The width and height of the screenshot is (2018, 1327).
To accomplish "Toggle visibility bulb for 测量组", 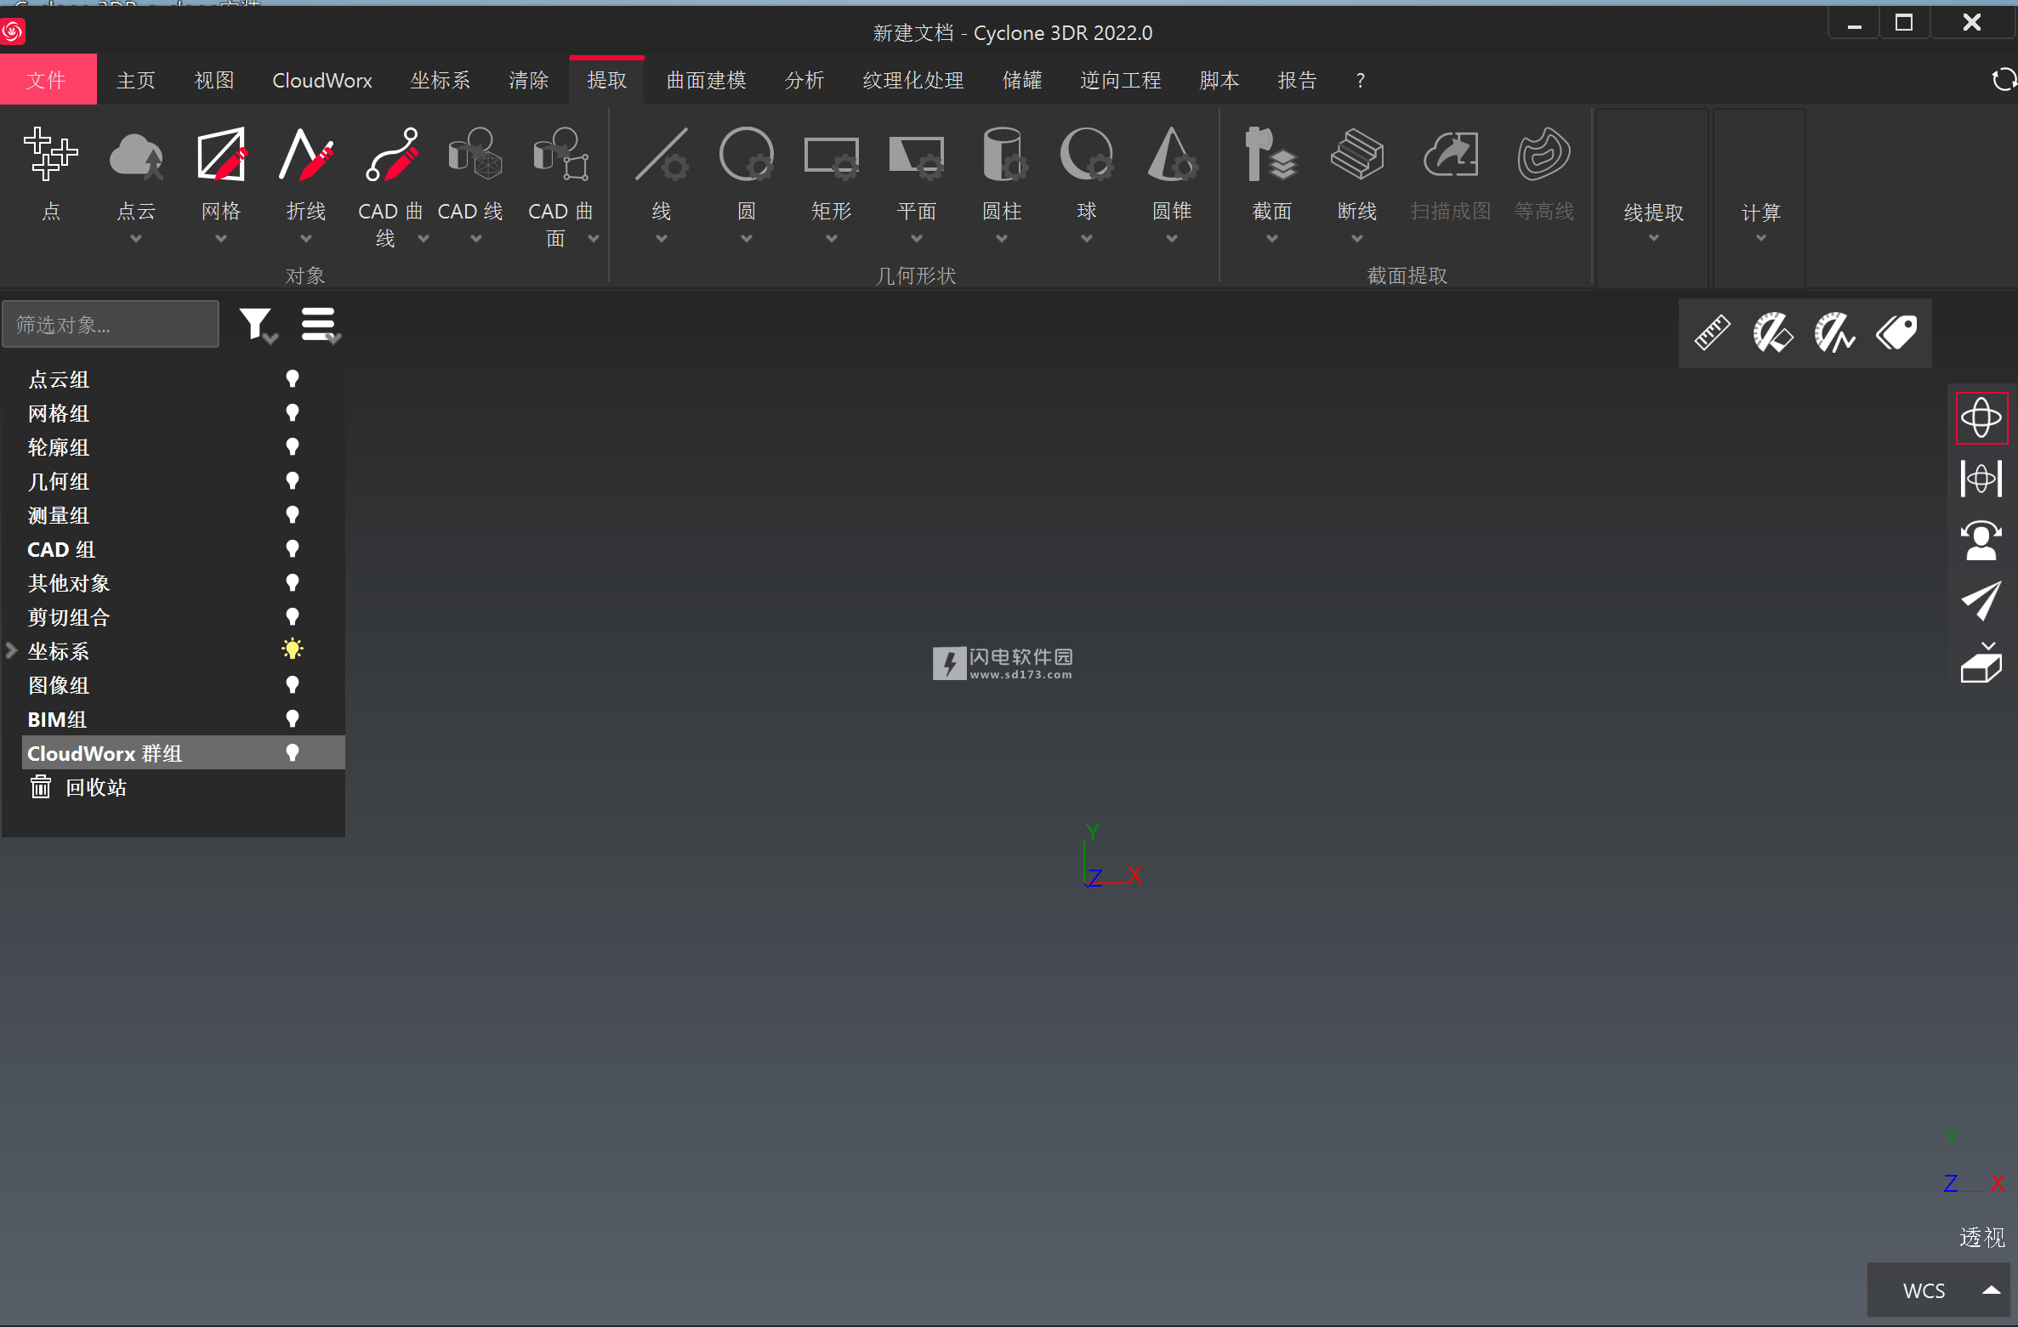I will pos(293,515).
